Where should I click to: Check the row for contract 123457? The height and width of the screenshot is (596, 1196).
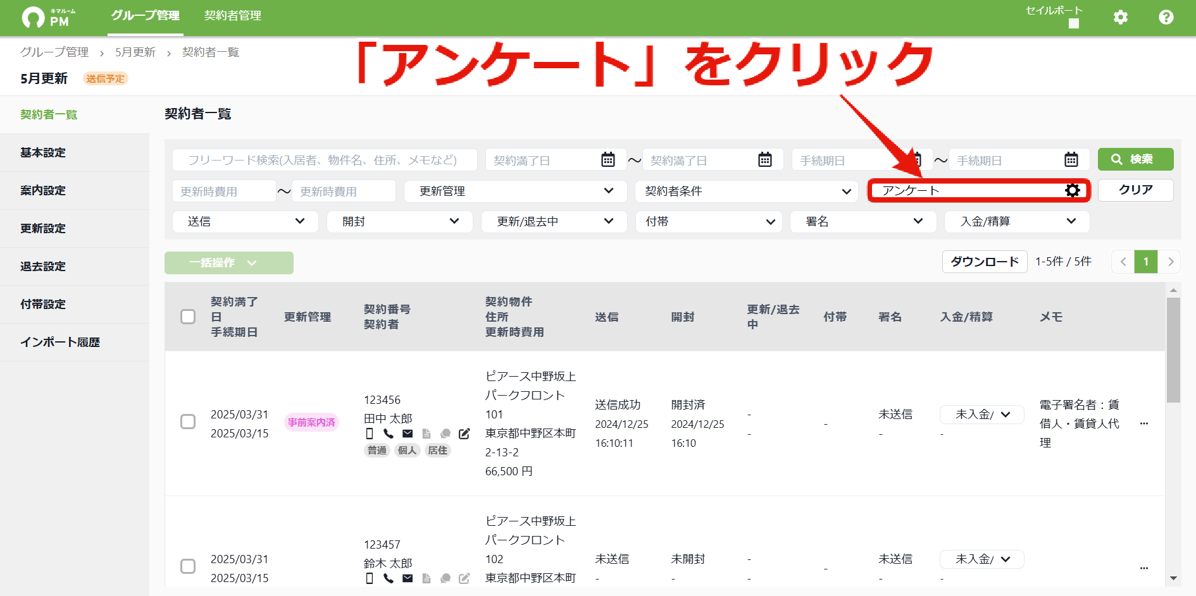pos(188,566)
